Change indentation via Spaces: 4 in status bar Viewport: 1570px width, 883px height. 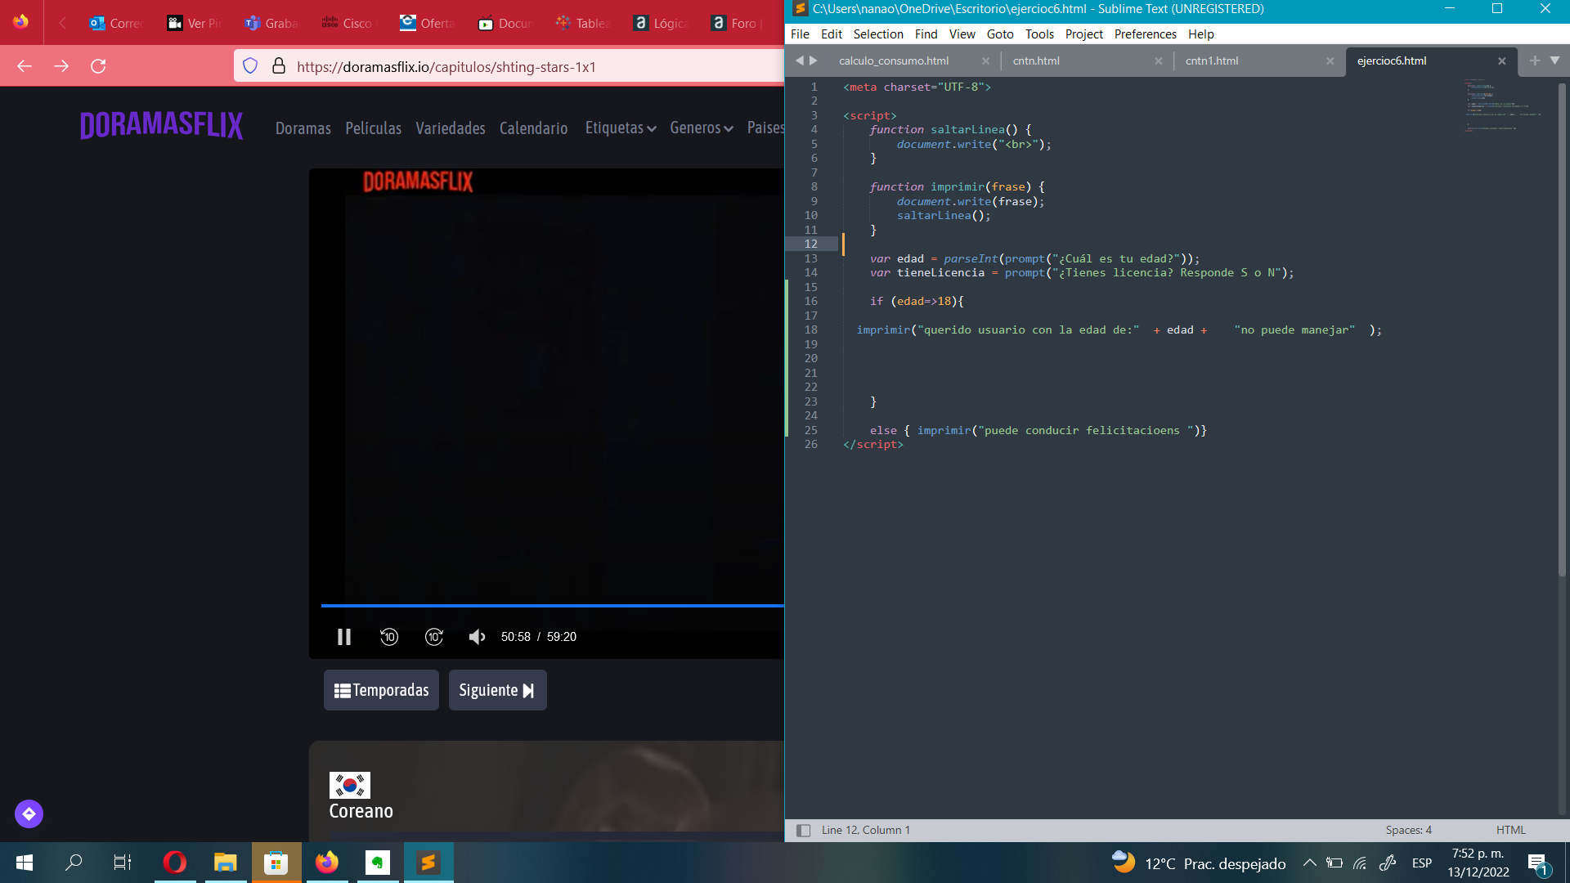[x=1408, y=830]
